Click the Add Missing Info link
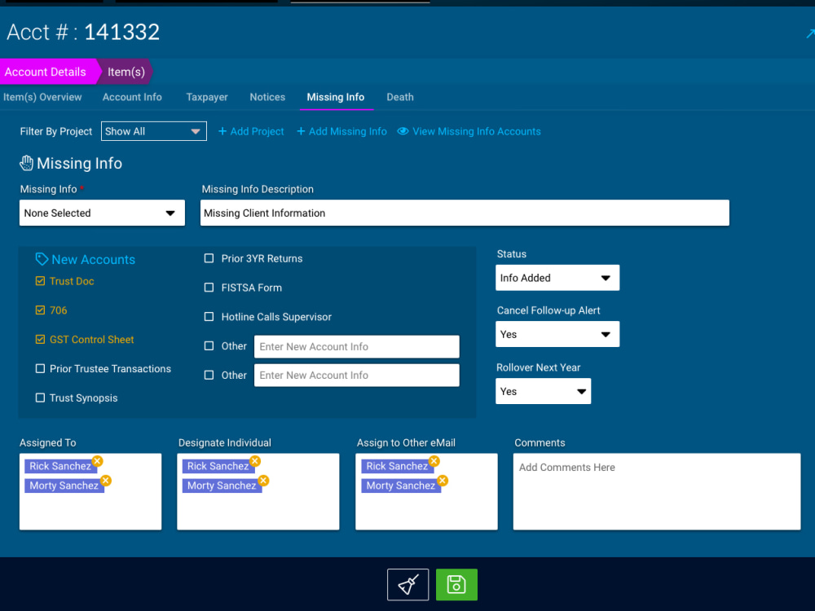The image size is (815, 611). [348, 131]
